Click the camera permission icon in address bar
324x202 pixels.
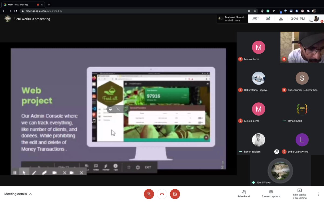point(249,11)
